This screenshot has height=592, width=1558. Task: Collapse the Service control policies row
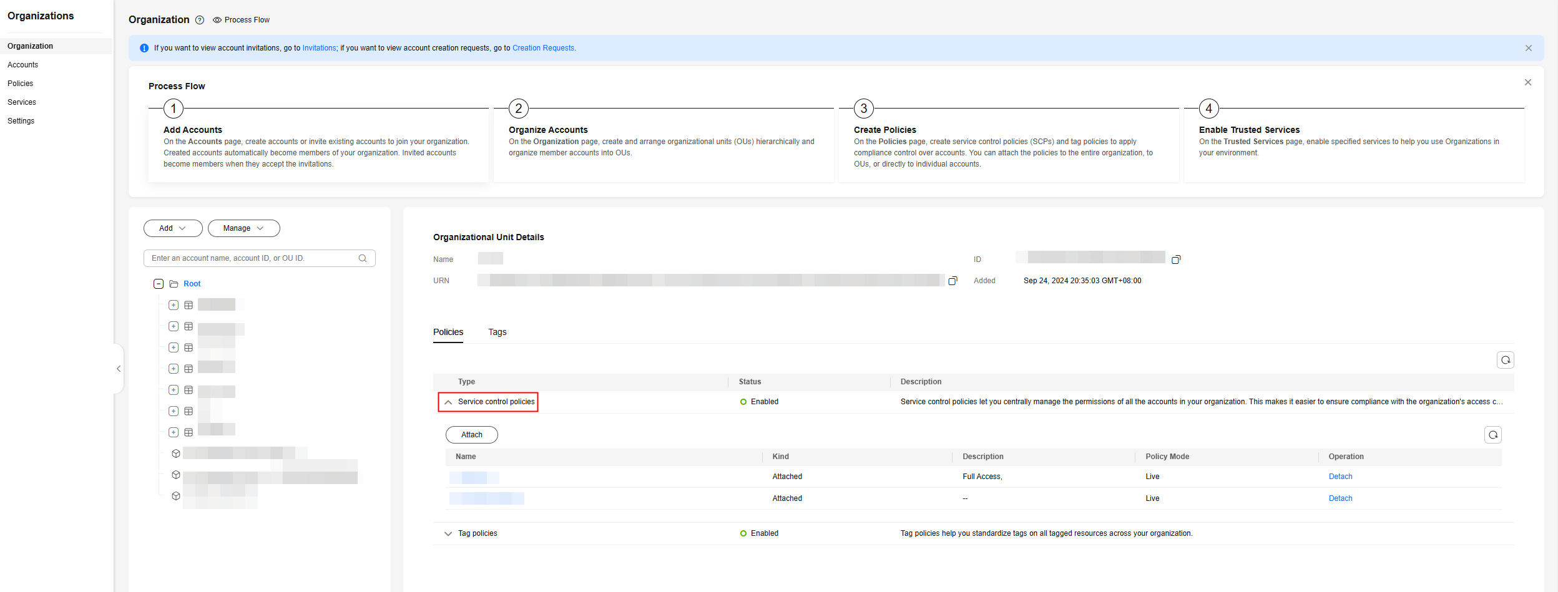448,402
